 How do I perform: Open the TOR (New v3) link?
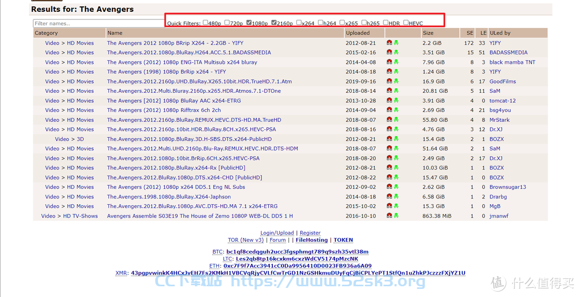(x=245, y=240)
